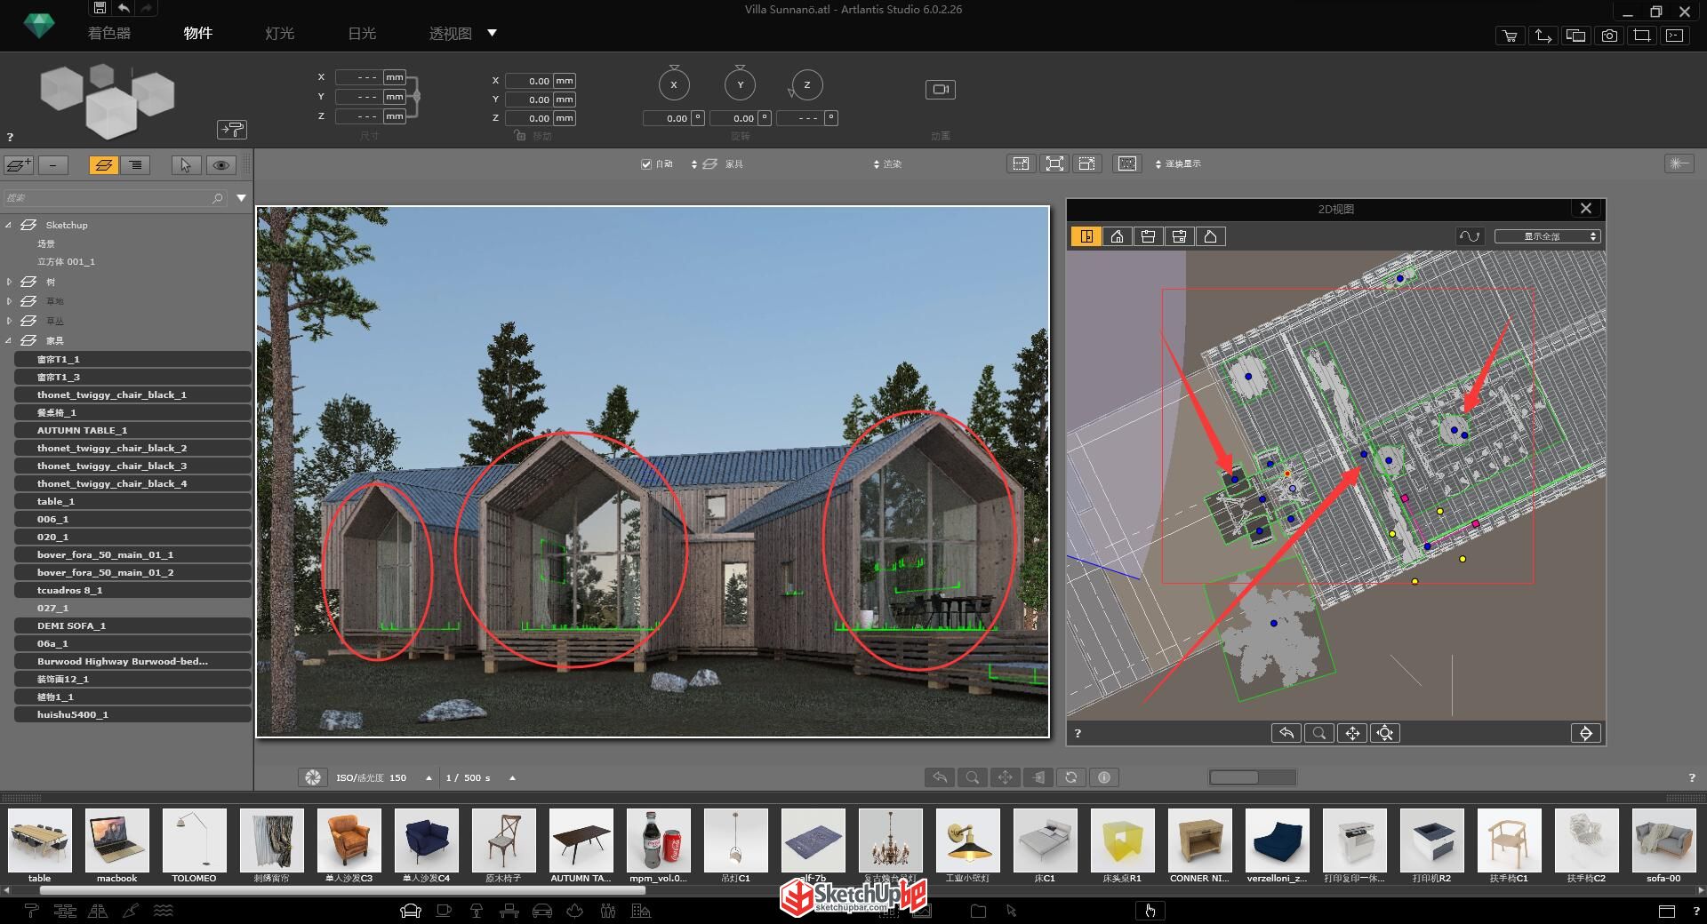Increase shutter 1/500 s arrow
This screenshot has width=1707, height=924.
click(512, 777)
